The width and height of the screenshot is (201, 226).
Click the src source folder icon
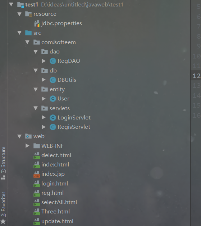28,33
